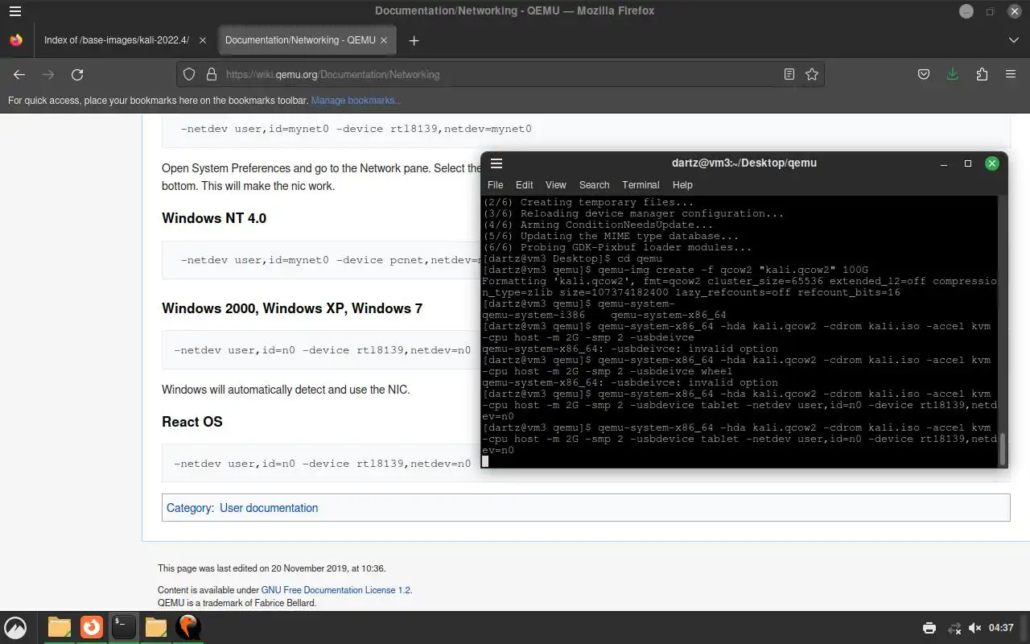
Task: Open the network connection tray icon
Action: 954,628
